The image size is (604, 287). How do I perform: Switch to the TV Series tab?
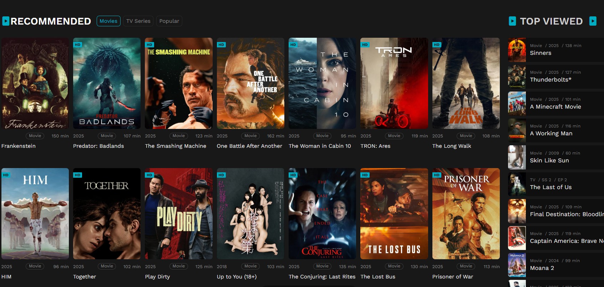coord(138,21)
